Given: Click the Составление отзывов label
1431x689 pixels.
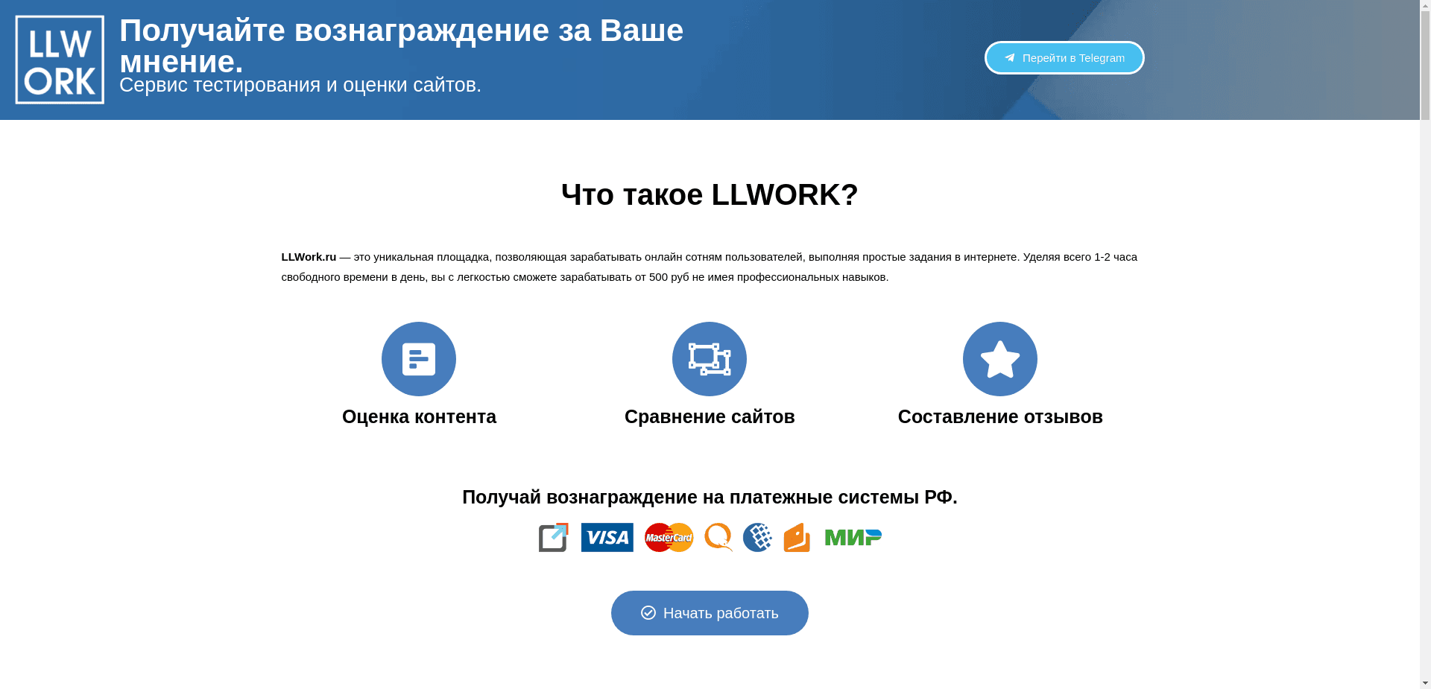Looking at the screenshot, I should click(999, 416).
